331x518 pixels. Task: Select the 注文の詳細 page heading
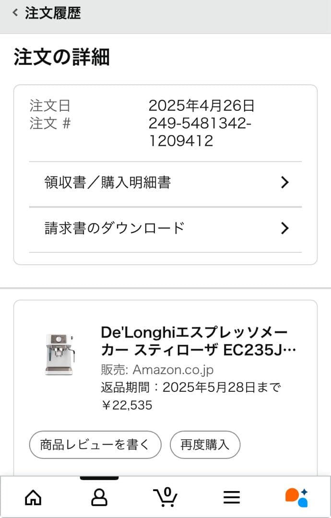62,57
